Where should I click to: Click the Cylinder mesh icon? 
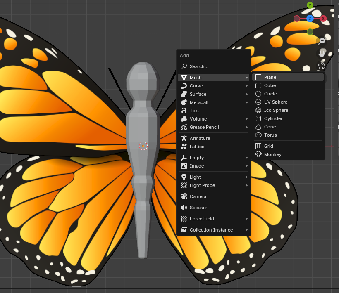pyautogui.click(x=258, y=118)
